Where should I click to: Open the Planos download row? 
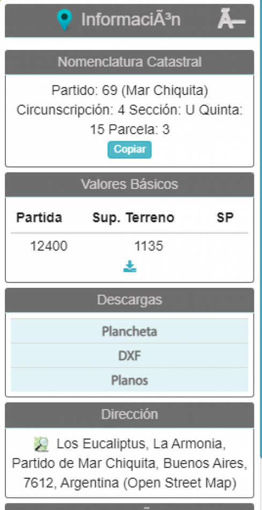(130, 380)
